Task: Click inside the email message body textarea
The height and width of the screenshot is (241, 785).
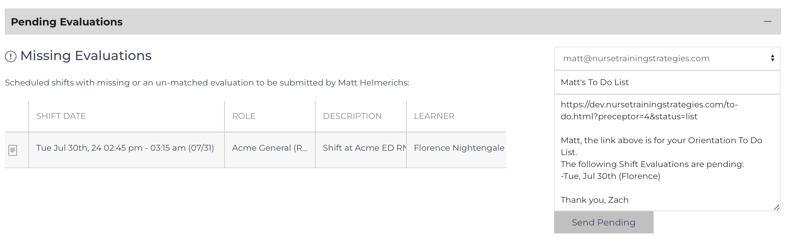Action: [x=667, y=153]
